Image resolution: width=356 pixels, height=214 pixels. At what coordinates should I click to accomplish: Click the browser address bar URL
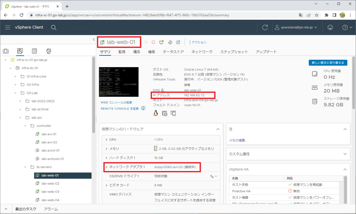click(x=132, y=15)
